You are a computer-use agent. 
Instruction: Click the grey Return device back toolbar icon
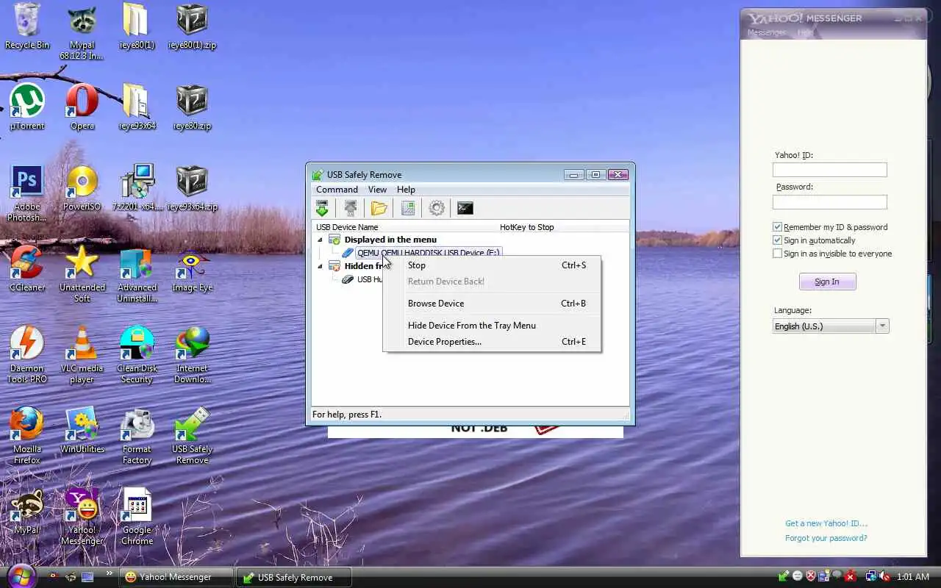click(x=351, y=208)
